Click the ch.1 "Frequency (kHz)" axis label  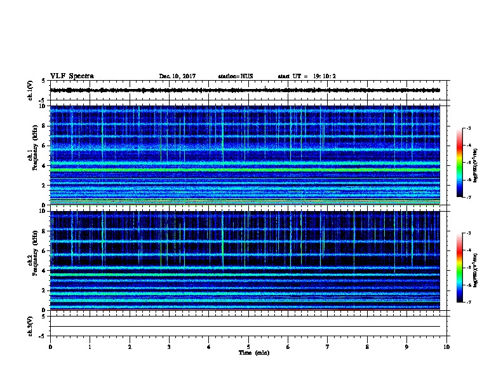pos(35,147)
